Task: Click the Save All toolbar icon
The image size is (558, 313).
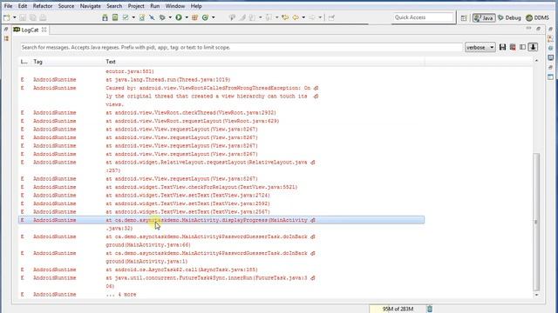Action: click(33, 17)
